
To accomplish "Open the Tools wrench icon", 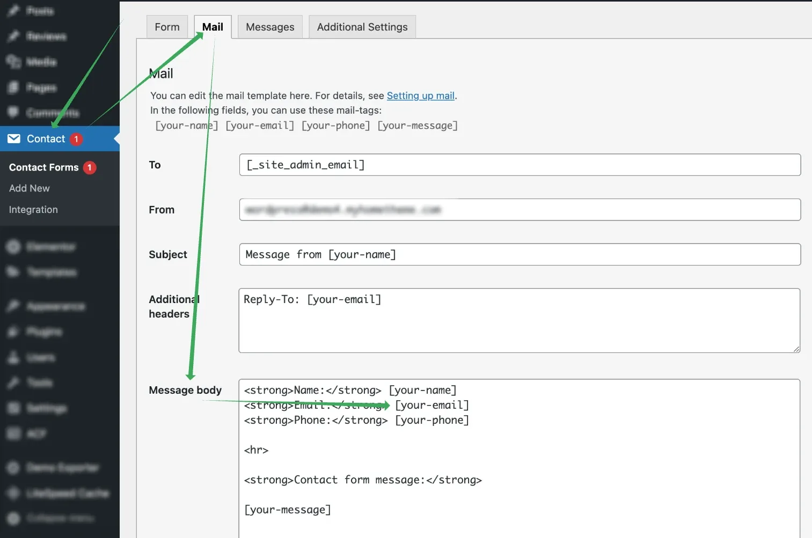I will (x=13, y=383).
